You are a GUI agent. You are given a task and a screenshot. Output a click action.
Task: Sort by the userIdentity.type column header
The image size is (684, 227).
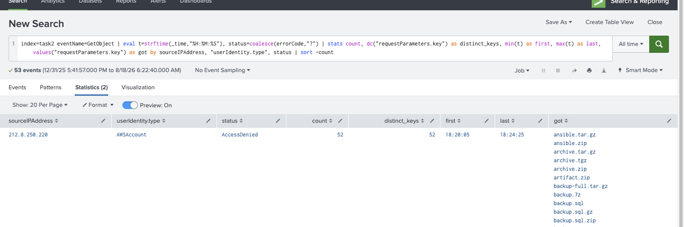pyautogui.click(x=141, y=121)
